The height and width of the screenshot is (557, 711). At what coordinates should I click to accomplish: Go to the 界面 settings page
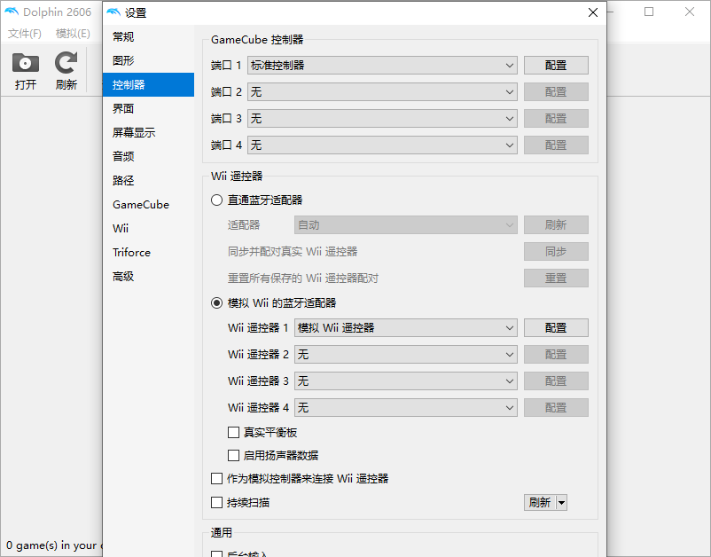[x=148, y=109]
